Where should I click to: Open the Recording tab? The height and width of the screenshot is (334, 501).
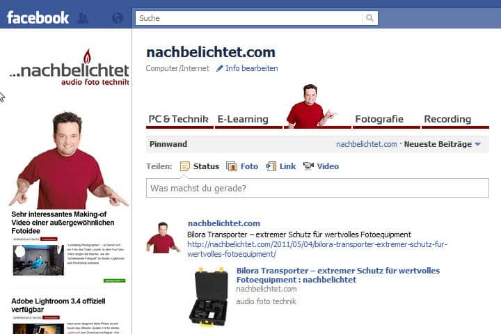tap(447, 120)
